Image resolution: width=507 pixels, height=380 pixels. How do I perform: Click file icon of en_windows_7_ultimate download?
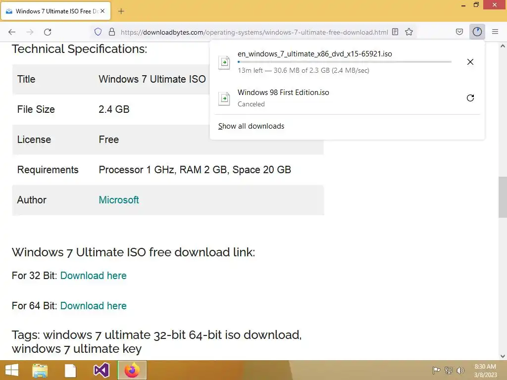coord(224,62)
